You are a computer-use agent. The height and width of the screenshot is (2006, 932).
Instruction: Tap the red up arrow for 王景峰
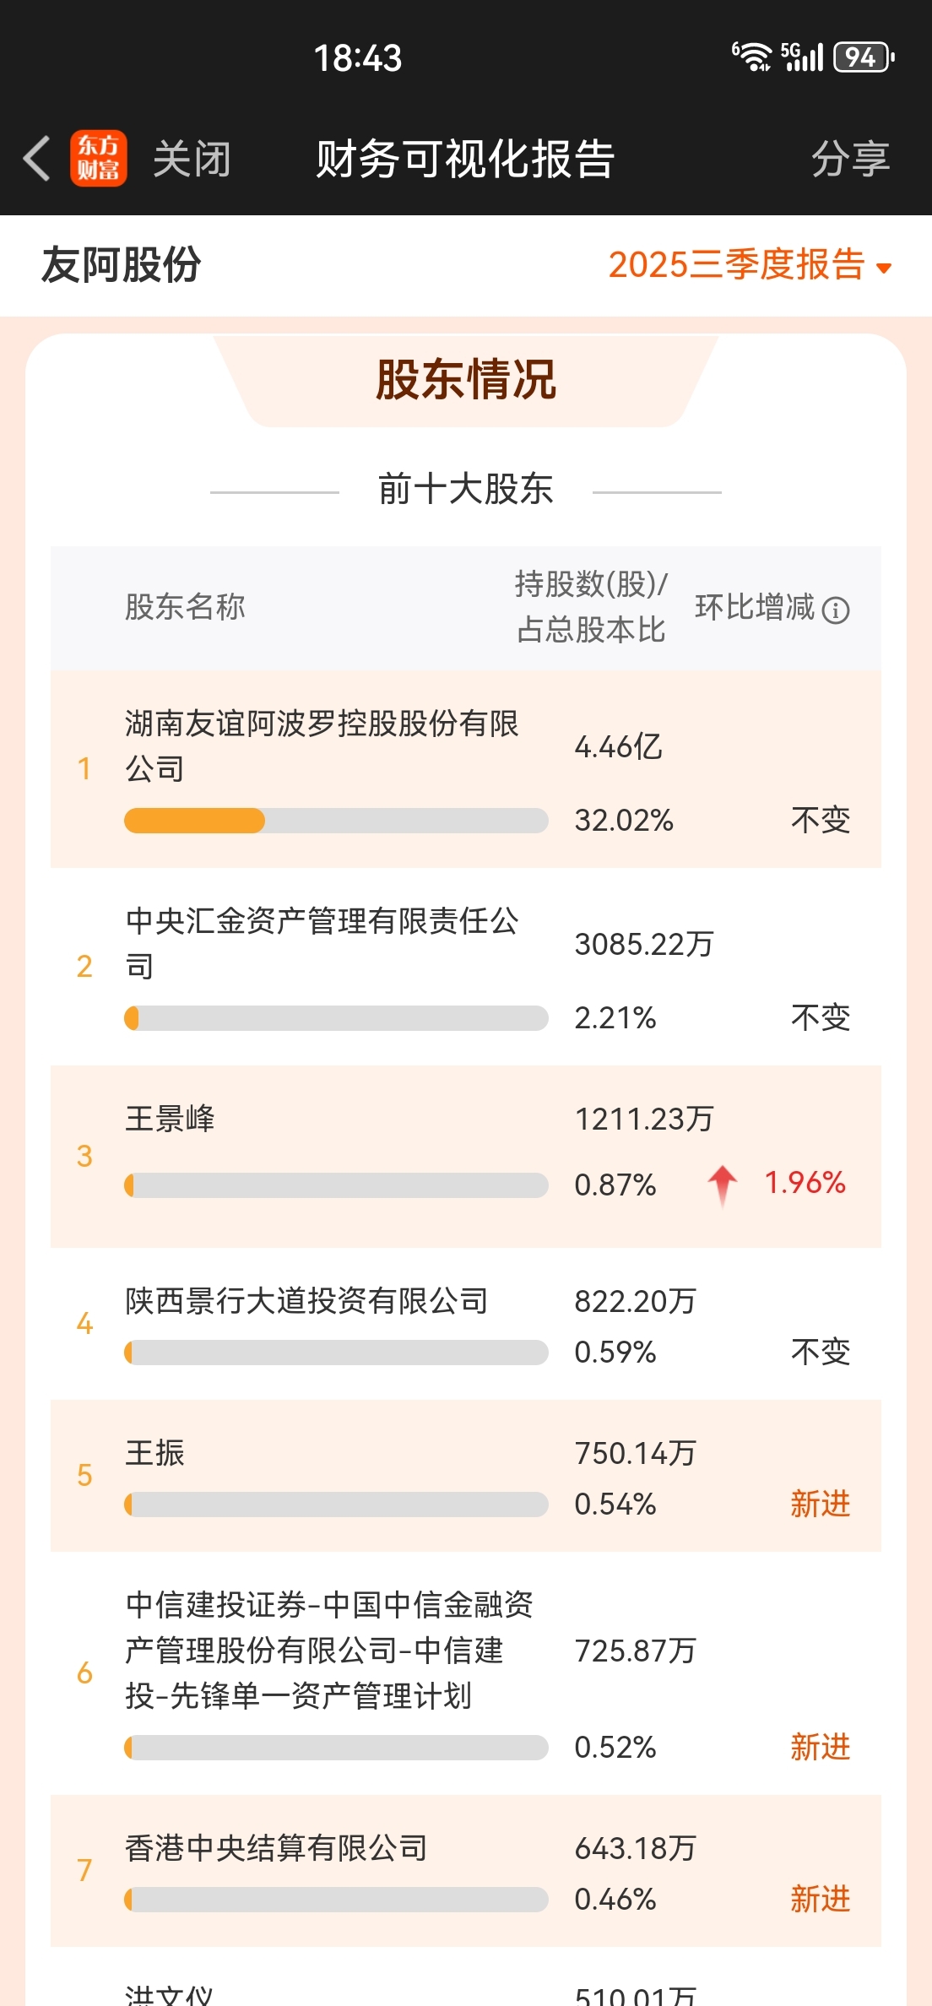723,1184
